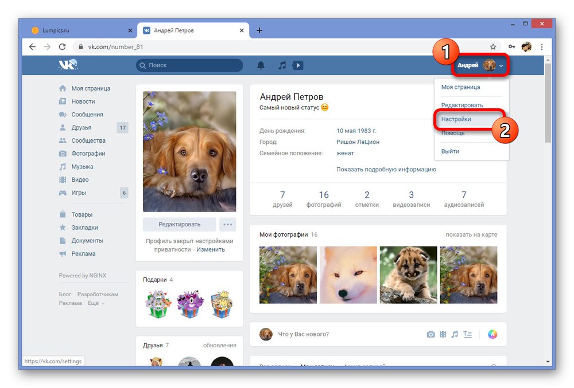This screenshot has width=574, height=388.
Task: Open Сообщения using the speech bubble icon
Action: pos(63,114)
